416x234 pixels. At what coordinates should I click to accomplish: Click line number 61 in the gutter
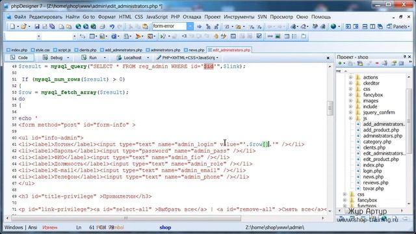click(x=14, y=144)
